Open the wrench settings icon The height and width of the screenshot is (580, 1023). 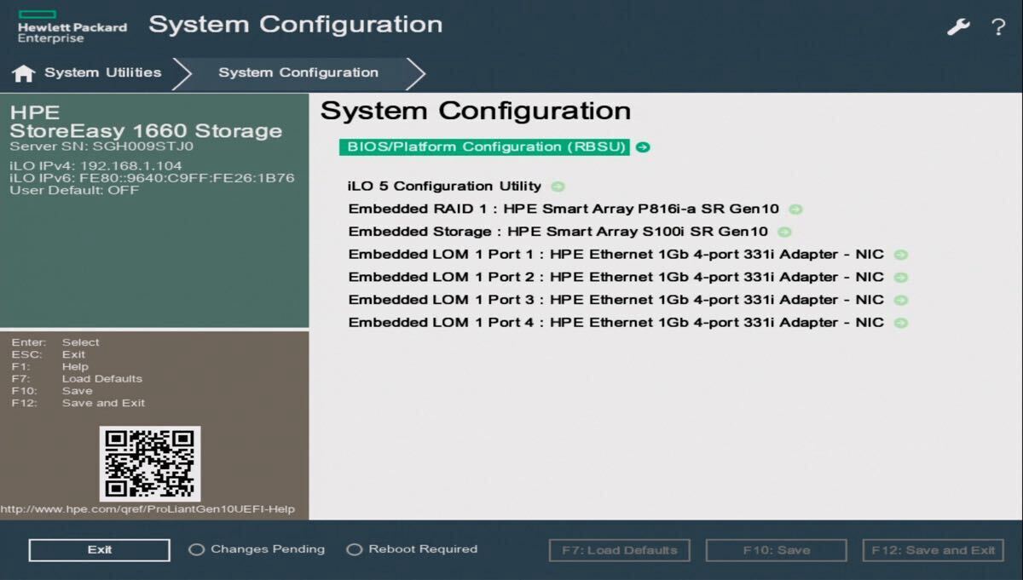click(959, 26)
